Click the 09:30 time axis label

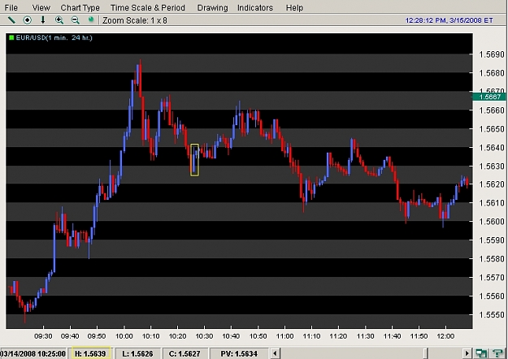click(x=43, y=336)
